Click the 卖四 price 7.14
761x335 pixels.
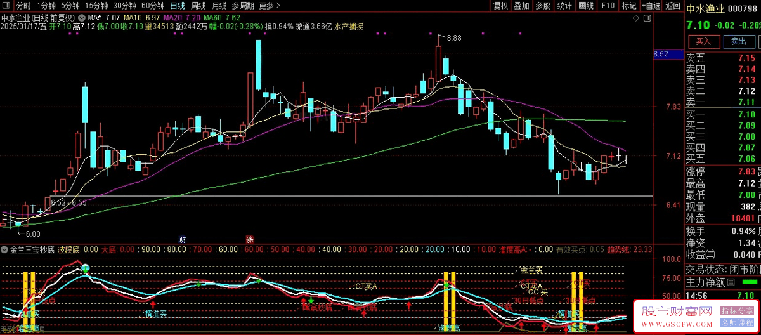[x=746, y=69]
